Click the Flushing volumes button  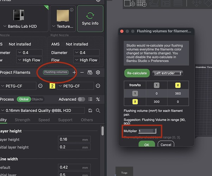[x=56, y=72]
